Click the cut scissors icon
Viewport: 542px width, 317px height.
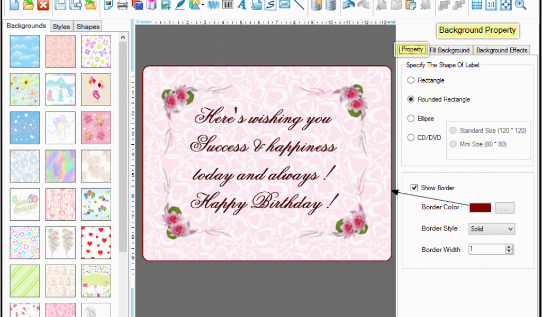click(381, 5)
